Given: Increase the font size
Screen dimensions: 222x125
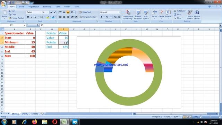Looking at the screenshot, I should click(x=51, y=12).
